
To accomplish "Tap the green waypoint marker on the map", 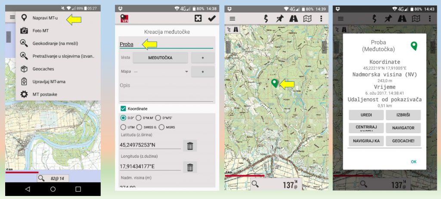I will (x=274, y=83).
